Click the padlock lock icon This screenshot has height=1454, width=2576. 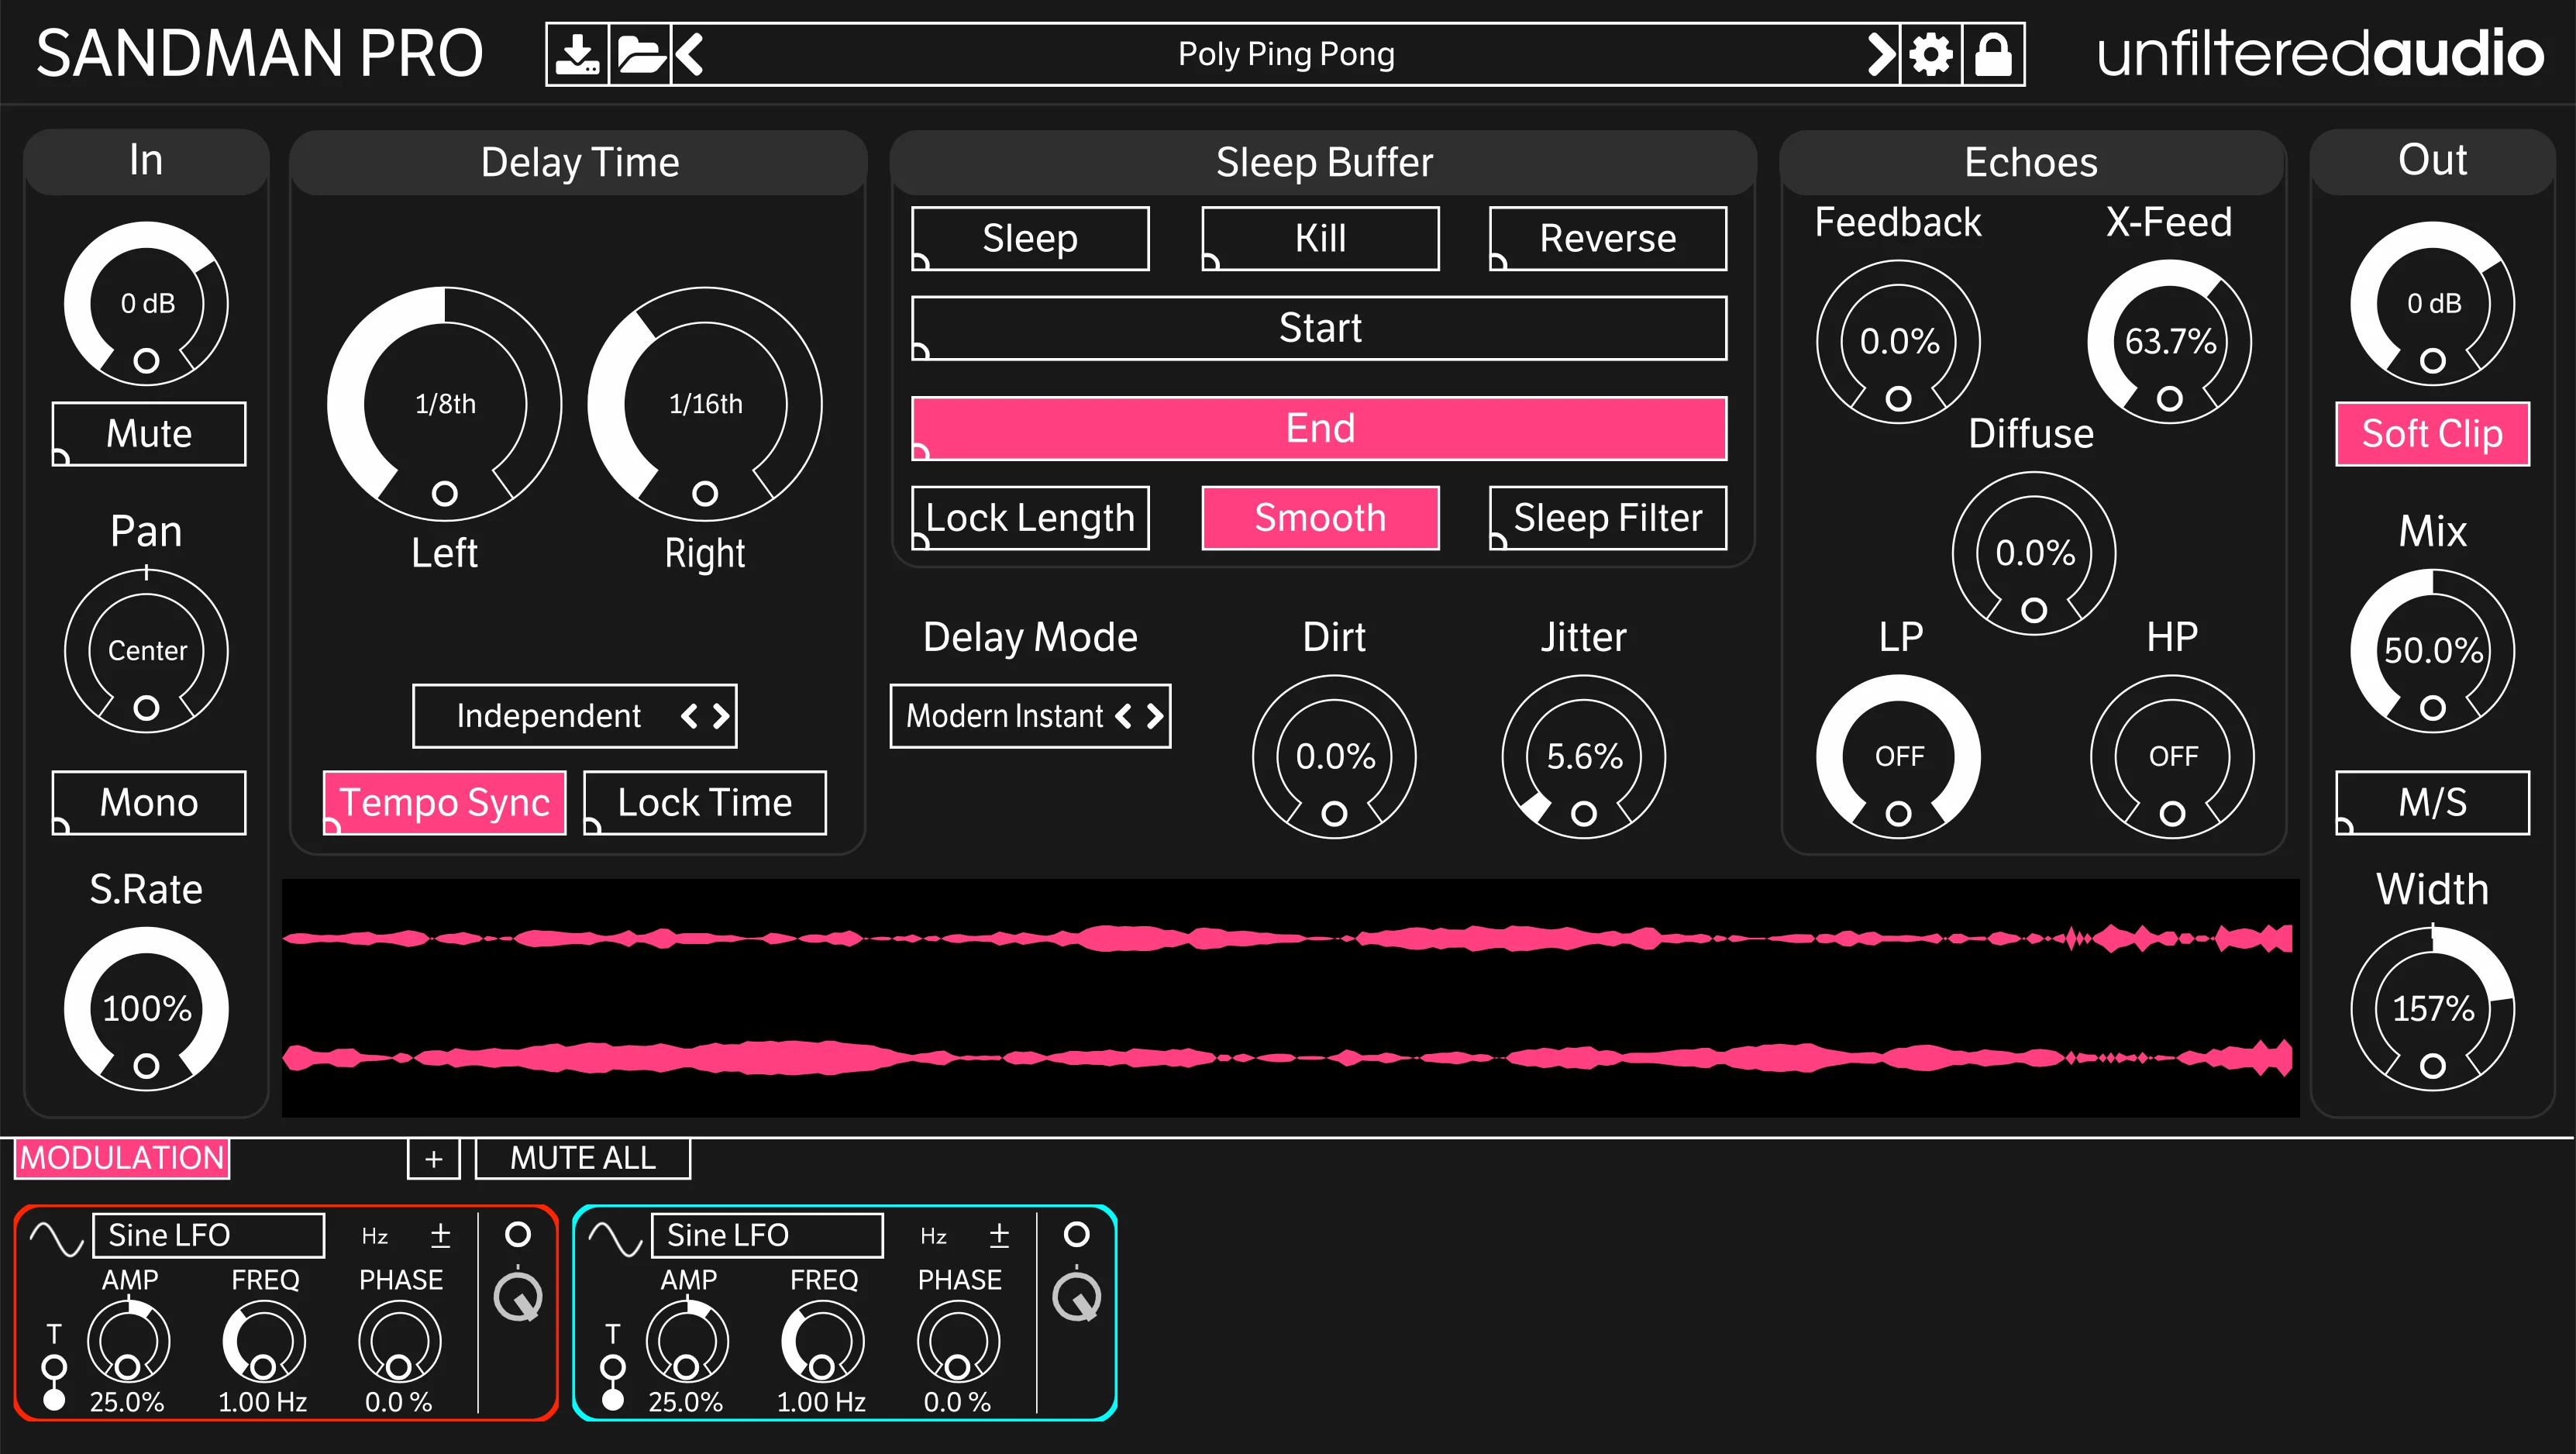pyautogui.click(x=1993, y=54)
